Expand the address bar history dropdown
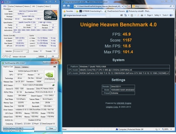The width and height of the screenshot is (176, 134). 122,6
